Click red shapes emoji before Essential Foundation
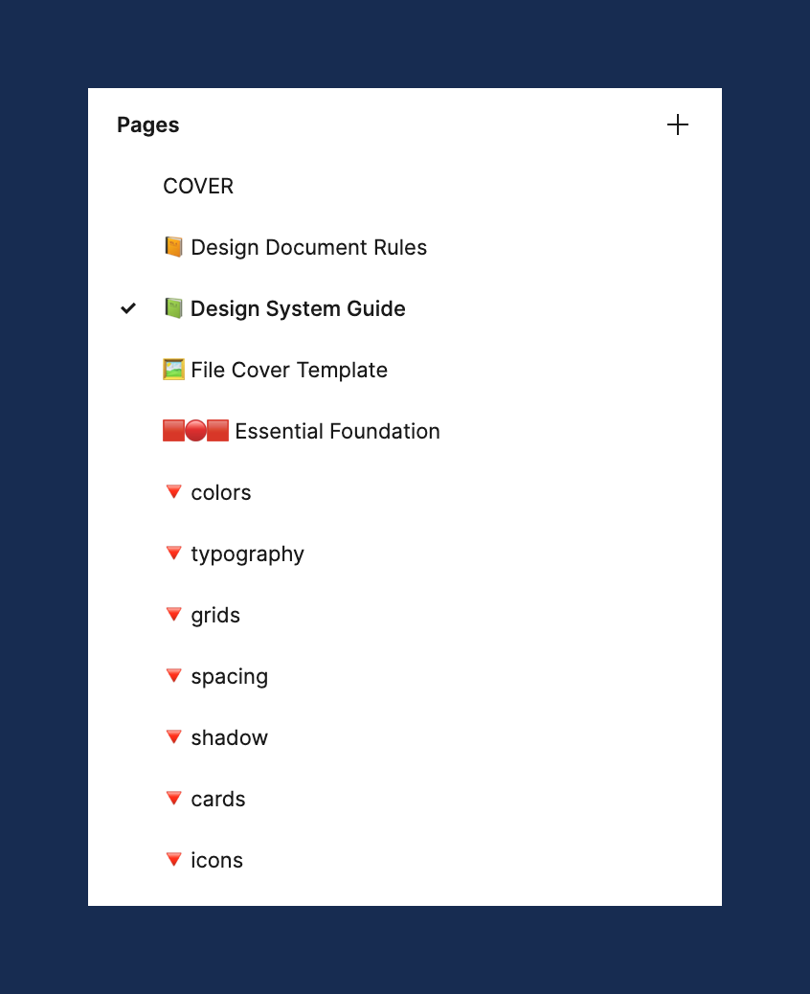The image size is (810, 994). point(196,430)
